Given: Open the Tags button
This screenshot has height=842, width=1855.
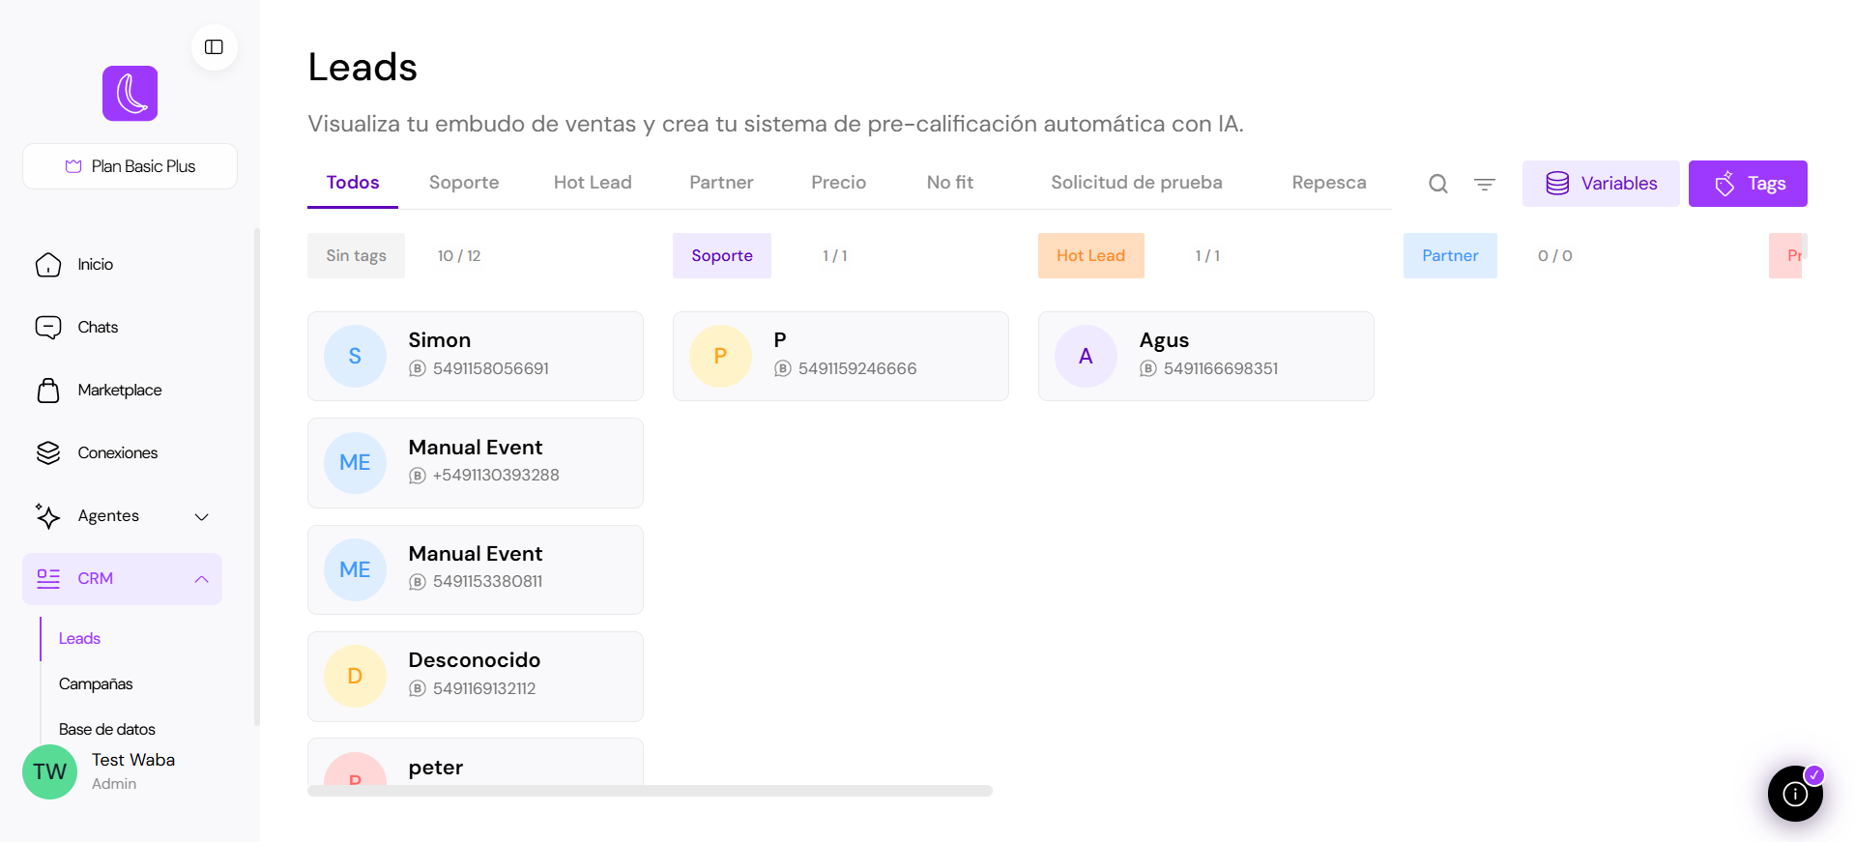Looking at the screenshot, I should click(1747, 184).
